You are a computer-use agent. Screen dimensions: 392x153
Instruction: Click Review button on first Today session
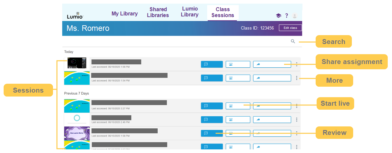pos(212,64)
